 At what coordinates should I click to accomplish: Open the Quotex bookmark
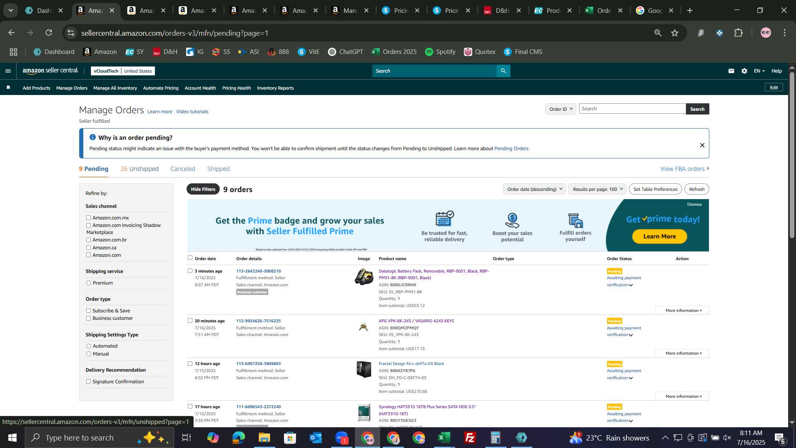480,52
